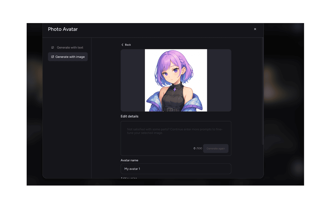Click the gray area right of avatar image
The image size is (331, 207).
point(219,80)
